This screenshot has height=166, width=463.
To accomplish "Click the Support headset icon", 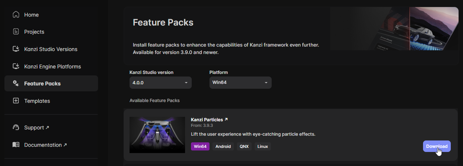I will (16, 128).
